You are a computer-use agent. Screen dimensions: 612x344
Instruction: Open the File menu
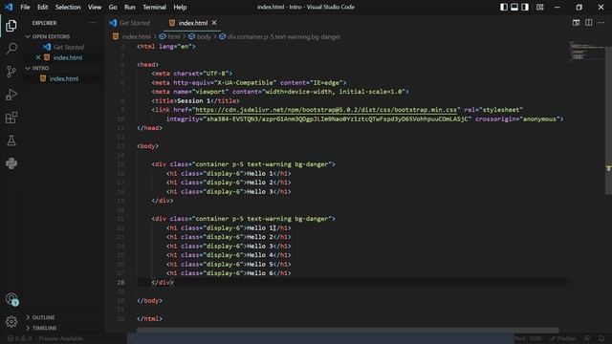(x=25, y=7)
